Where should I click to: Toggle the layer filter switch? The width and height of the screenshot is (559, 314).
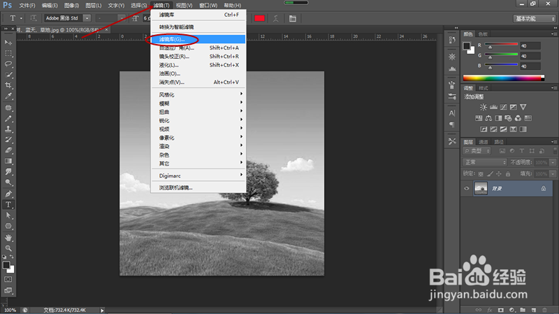pyautogui.click(x=555, y=151)
